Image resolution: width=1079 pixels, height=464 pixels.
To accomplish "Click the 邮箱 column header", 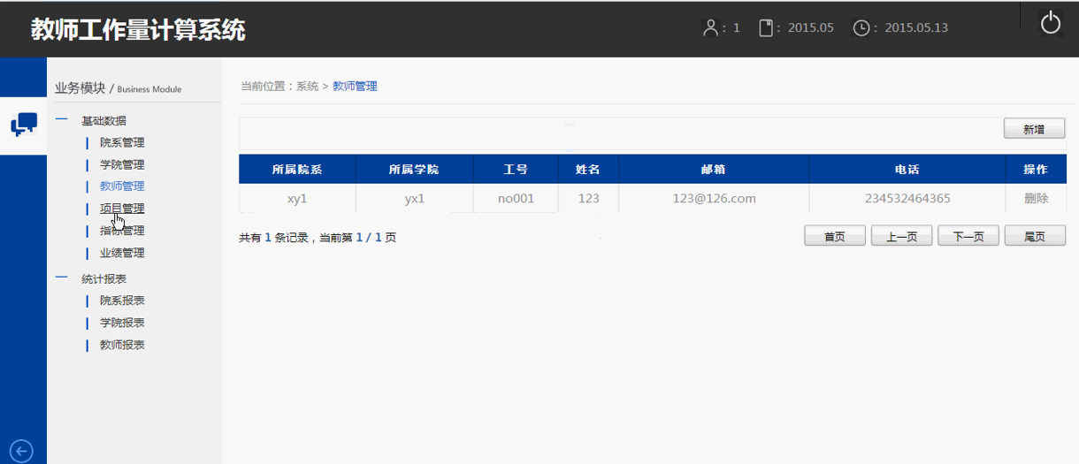I will tap(714, 169).
